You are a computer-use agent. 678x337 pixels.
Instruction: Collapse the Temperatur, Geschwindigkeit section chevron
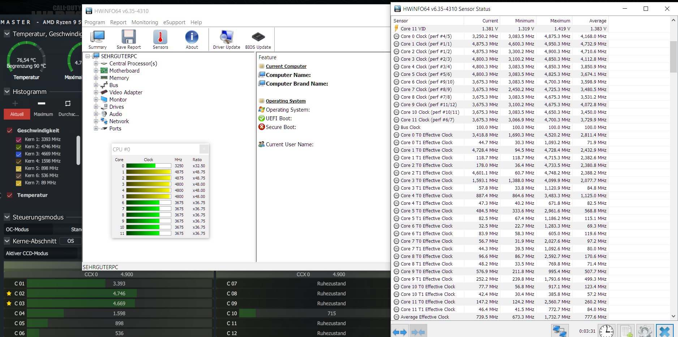click(7, 34)
